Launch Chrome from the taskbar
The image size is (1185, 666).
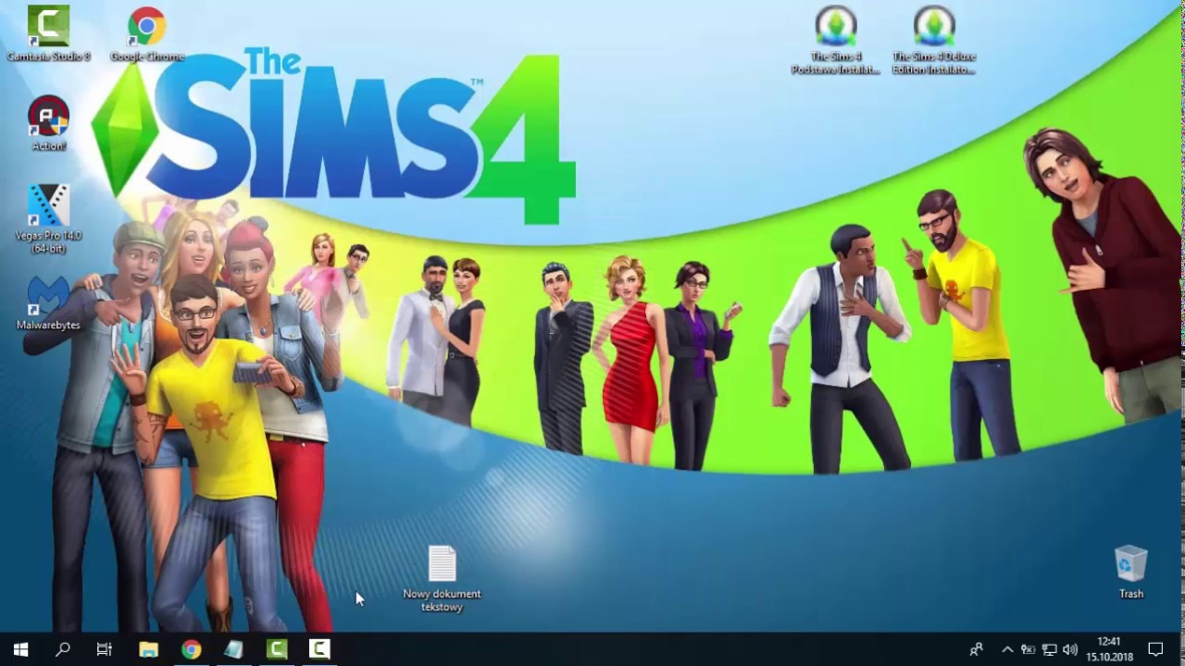click(x=191, y=649)
